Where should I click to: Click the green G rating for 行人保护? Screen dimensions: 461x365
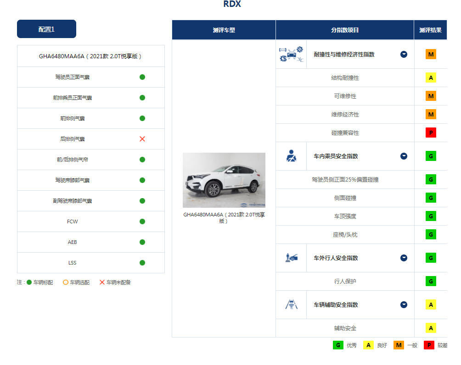pyautogui.click(x=431, y=281)
